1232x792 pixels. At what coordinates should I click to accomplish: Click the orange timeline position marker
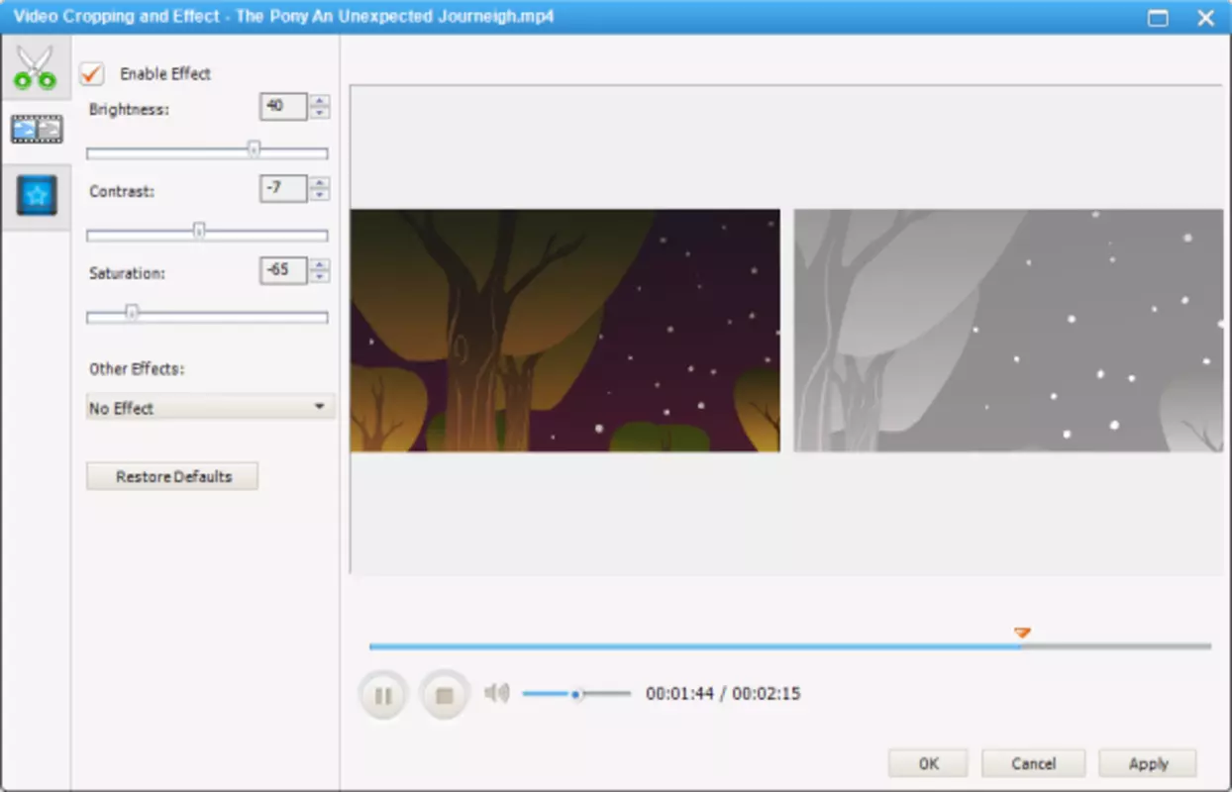[1022, 633]
